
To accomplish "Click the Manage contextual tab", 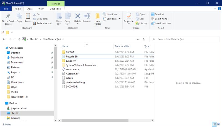I will [x=56, y=4].
